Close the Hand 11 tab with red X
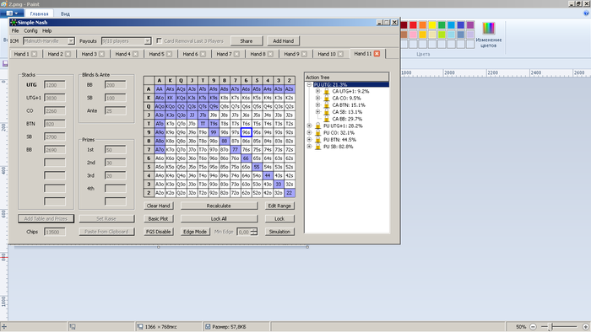Viewport: 591px width, 332px height. coord(377,54)
